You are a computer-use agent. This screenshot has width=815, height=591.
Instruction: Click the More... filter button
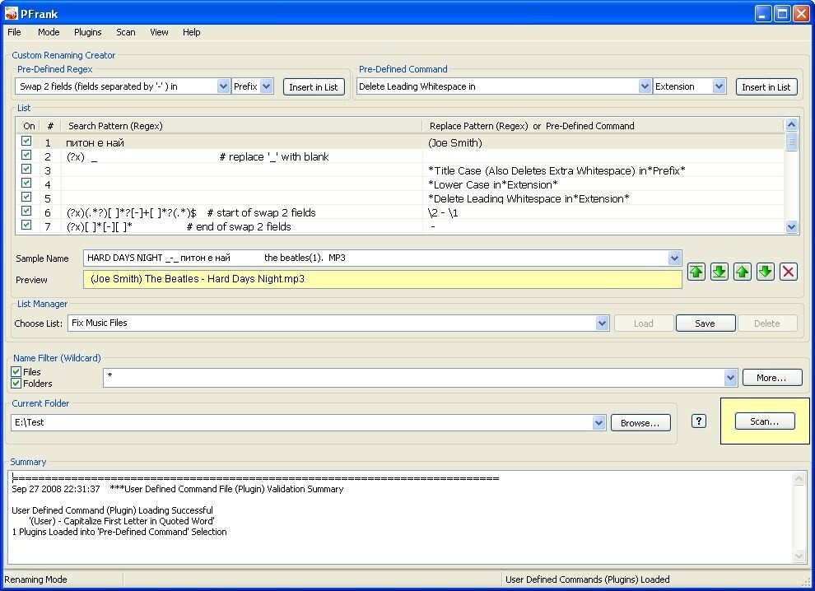coord(772,378)
